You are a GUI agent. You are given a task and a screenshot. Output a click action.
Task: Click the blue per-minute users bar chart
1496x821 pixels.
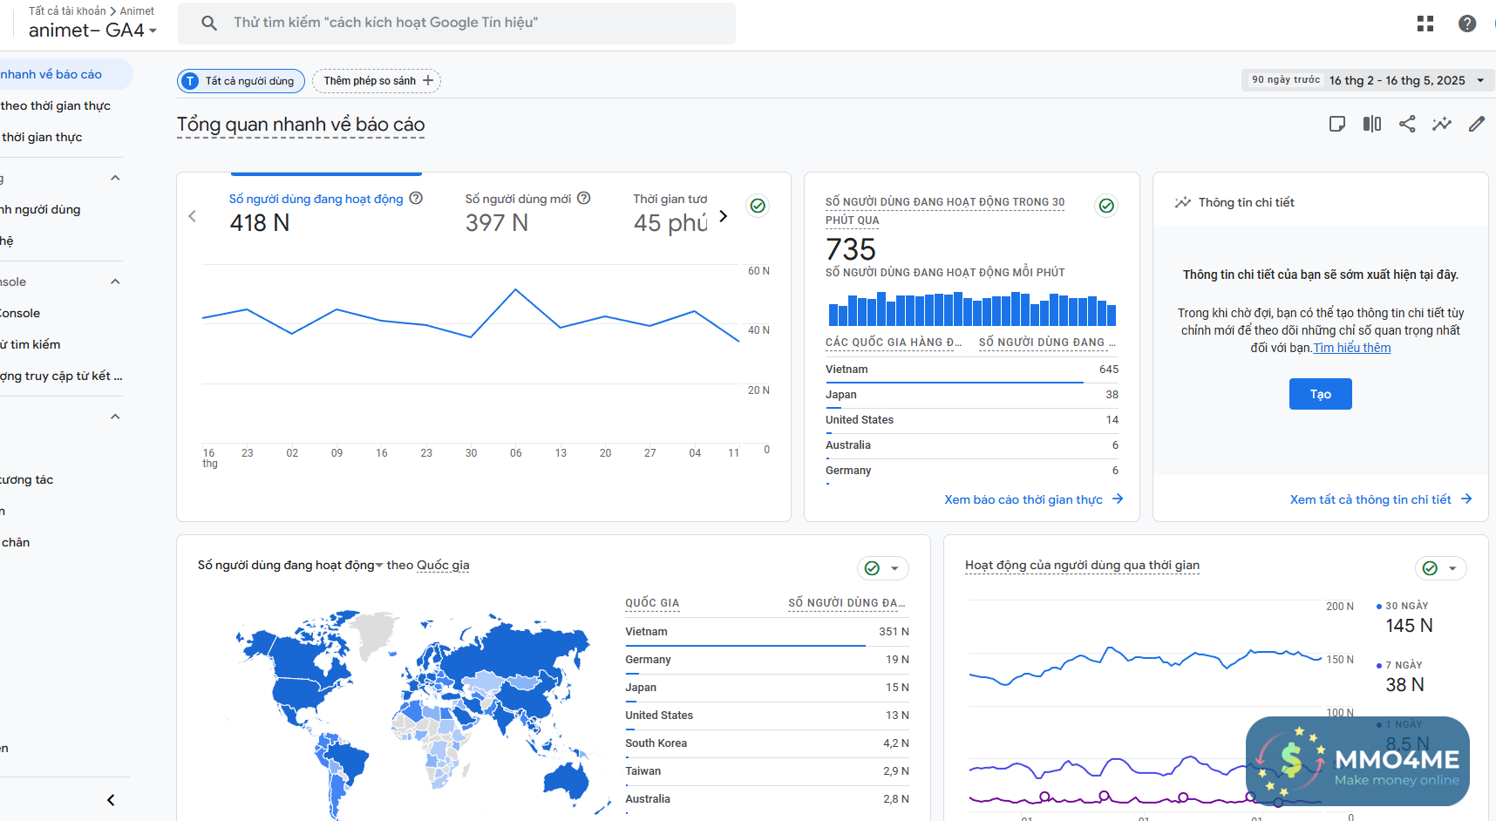click(972, 309)
